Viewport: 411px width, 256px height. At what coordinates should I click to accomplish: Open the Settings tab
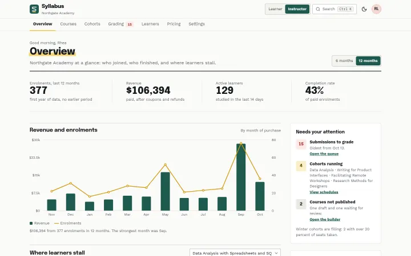(x=196, y=24)
